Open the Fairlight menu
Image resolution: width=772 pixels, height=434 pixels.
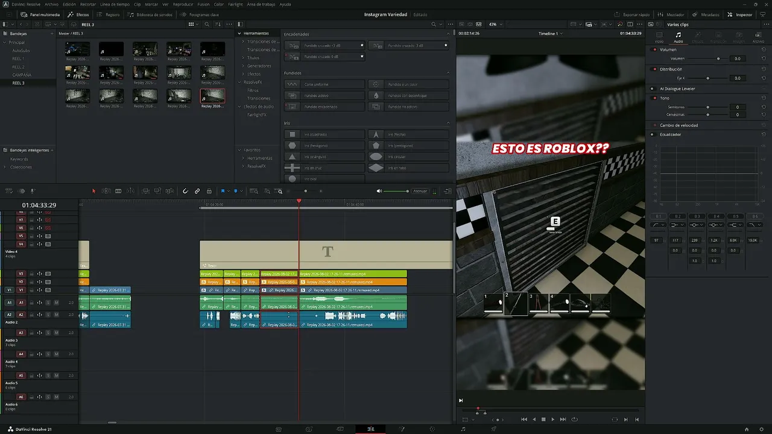pos(235,4)
